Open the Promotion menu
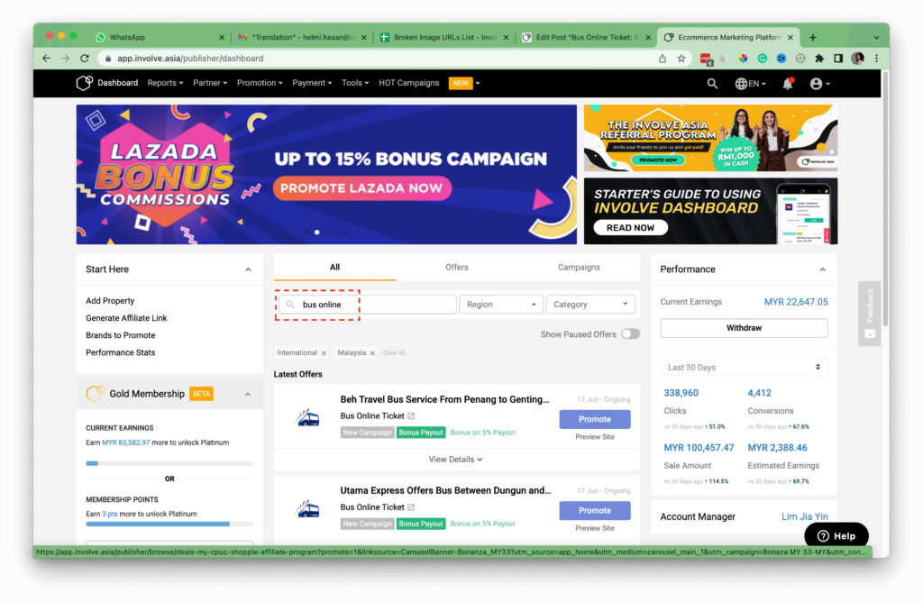Viewport: 923px width, 602px height. coord(260,83)
